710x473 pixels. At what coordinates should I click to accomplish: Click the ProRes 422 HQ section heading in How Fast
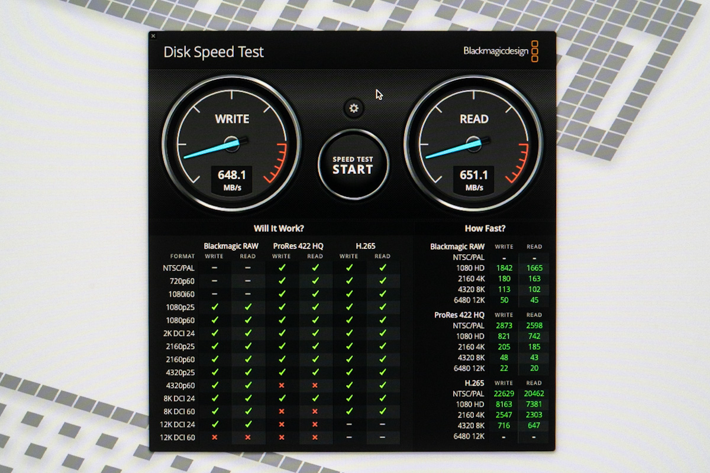tap(459, 315)
